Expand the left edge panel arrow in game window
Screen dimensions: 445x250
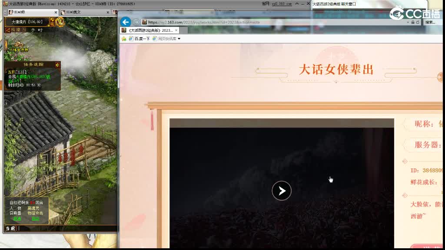point(5,45)
